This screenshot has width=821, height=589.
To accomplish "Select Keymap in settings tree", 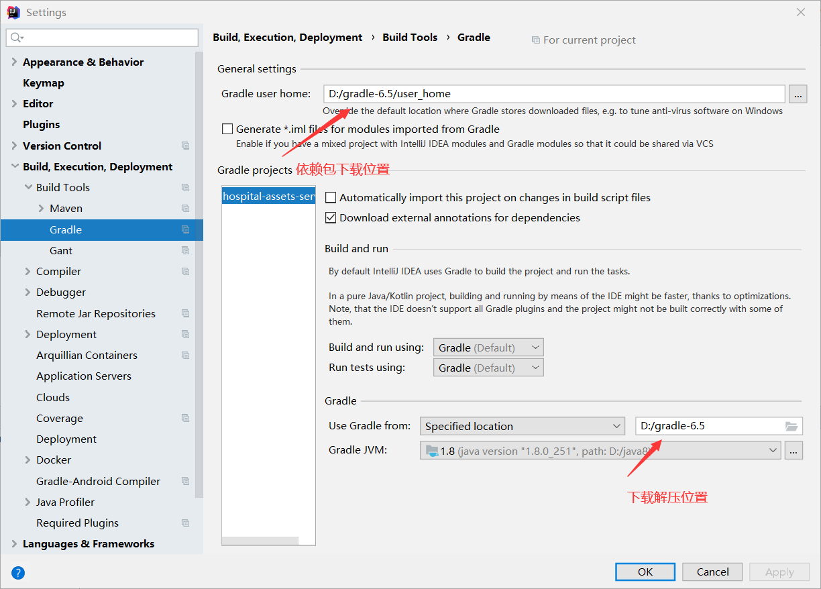I will click(44, 83).
